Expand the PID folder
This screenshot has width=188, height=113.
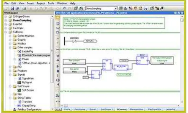click(x=10, y=67)
